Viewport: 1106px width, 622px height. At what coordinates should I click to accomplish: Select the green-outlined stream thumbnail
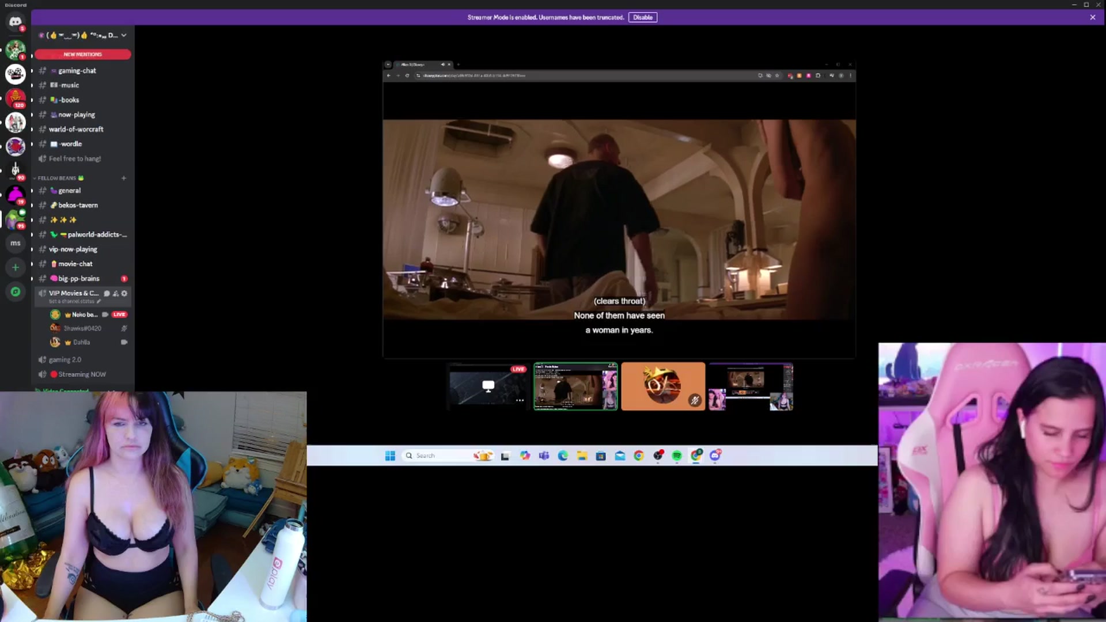click(x=575, y=386)
